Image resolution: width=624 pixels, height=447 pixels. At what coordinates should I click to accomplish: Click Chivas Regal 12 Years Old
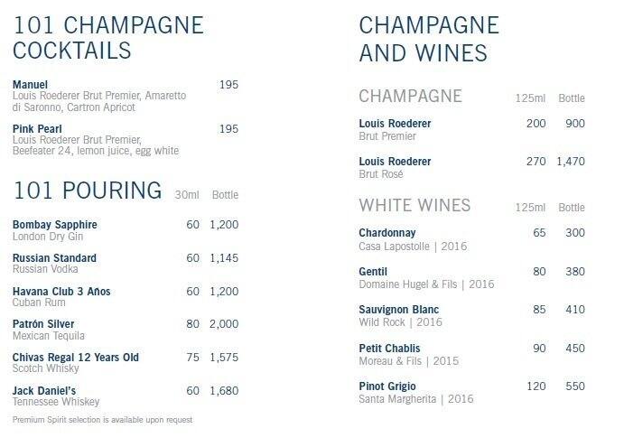(76, 358)
